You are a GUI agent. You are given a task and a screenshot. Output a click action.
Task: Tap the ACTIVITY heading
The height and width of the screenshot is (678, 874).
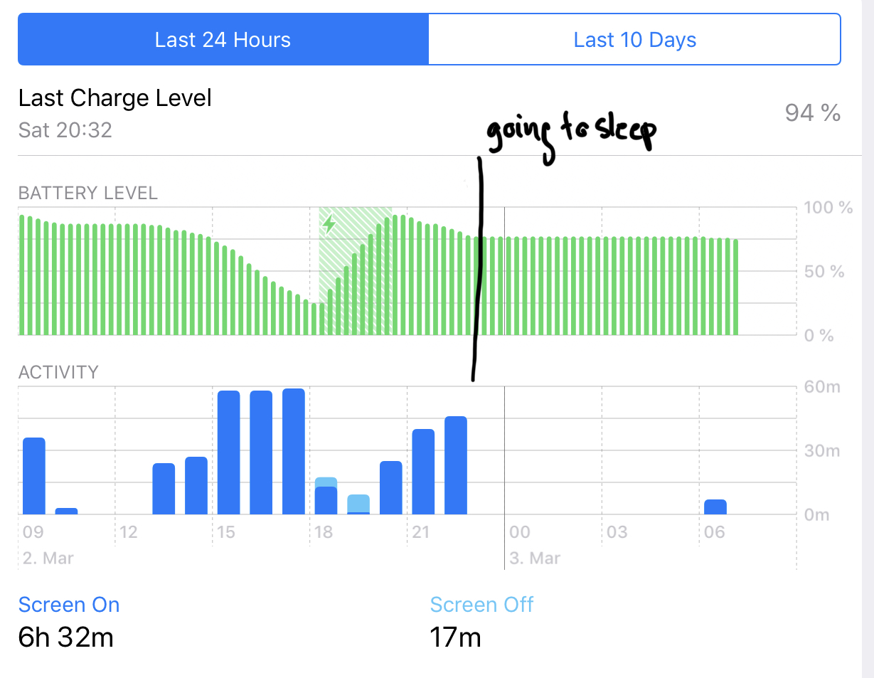pos(58,373)
